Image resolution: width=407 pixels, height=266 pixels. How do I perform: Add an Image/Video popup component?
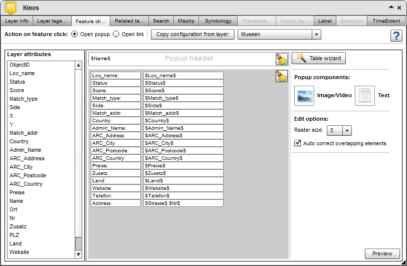click(x=304, y=96)
